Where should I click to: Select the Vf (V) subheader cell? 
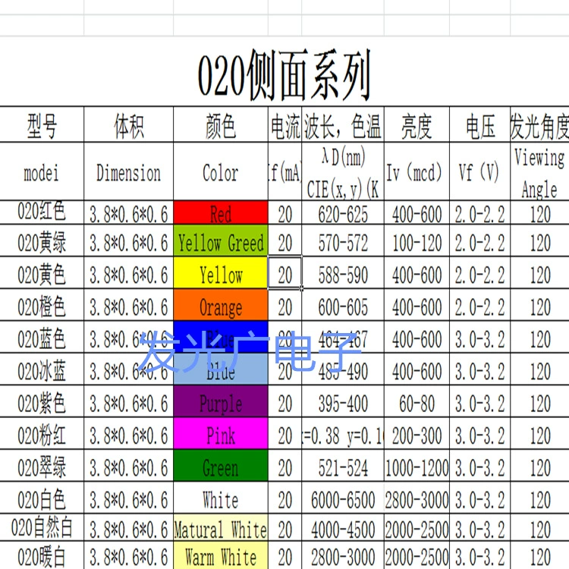coord(479,171)
